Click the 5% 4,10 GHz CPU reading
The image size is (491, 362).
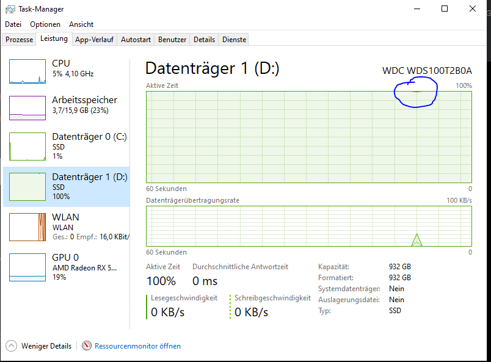73,74
